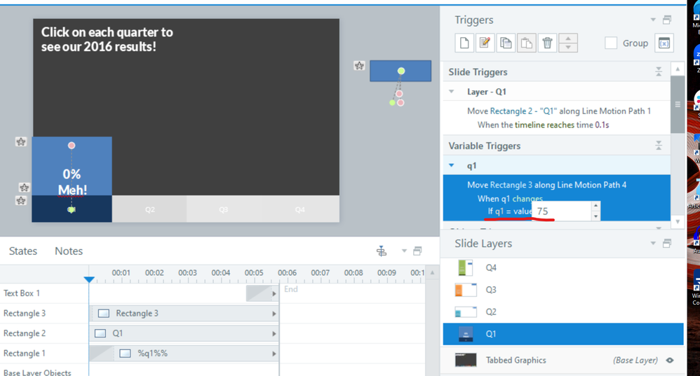Select the Q4 tab on the slide

click(x=300, y=209)
